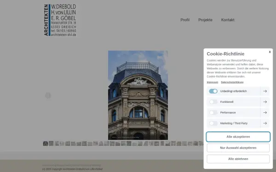Click the previous slide round arrow button
The image size is (276, 172).
48,95
